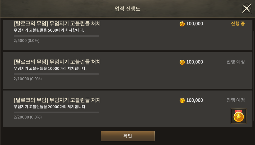Click the 확인 confirm button
This screenshot has width=255, height=145.
(128, 136)
